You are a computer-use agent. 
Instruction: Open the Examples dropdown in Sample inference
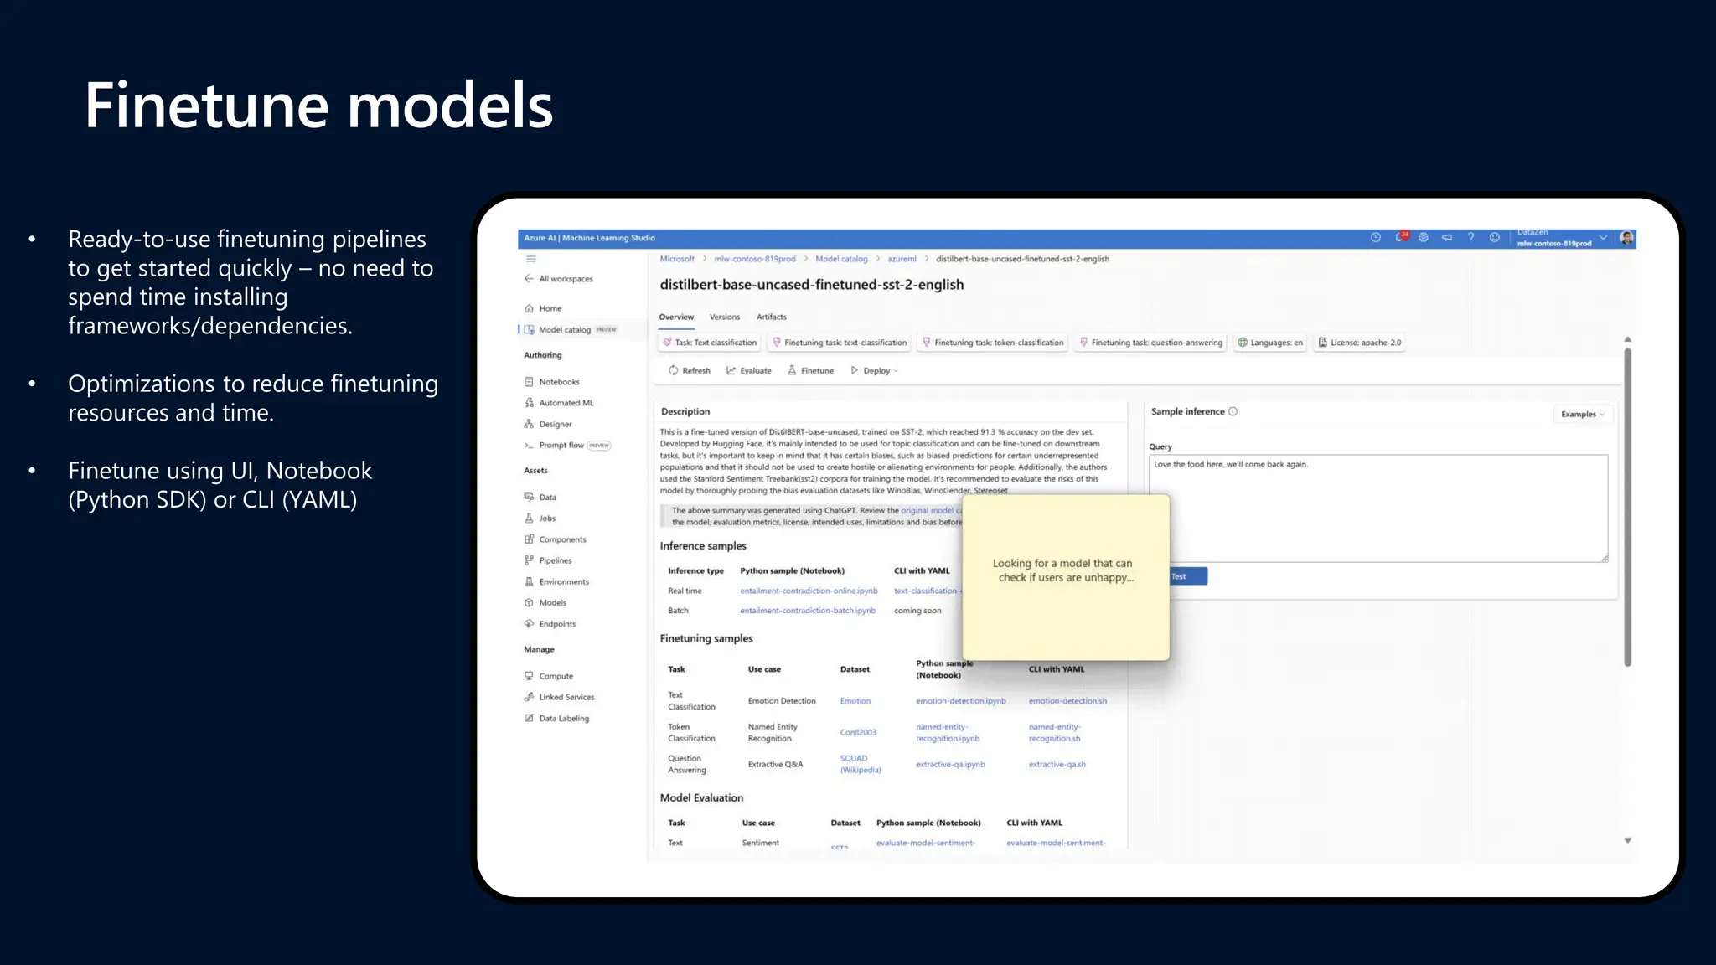1582,415
